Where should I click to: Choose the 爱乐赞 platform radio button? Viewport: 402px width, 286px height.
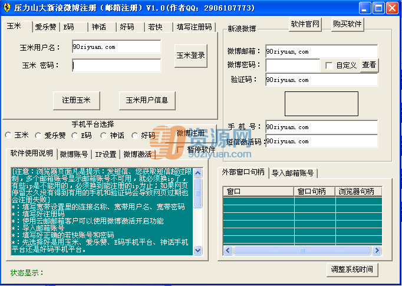pyautogui.click(x=38, y=135)
